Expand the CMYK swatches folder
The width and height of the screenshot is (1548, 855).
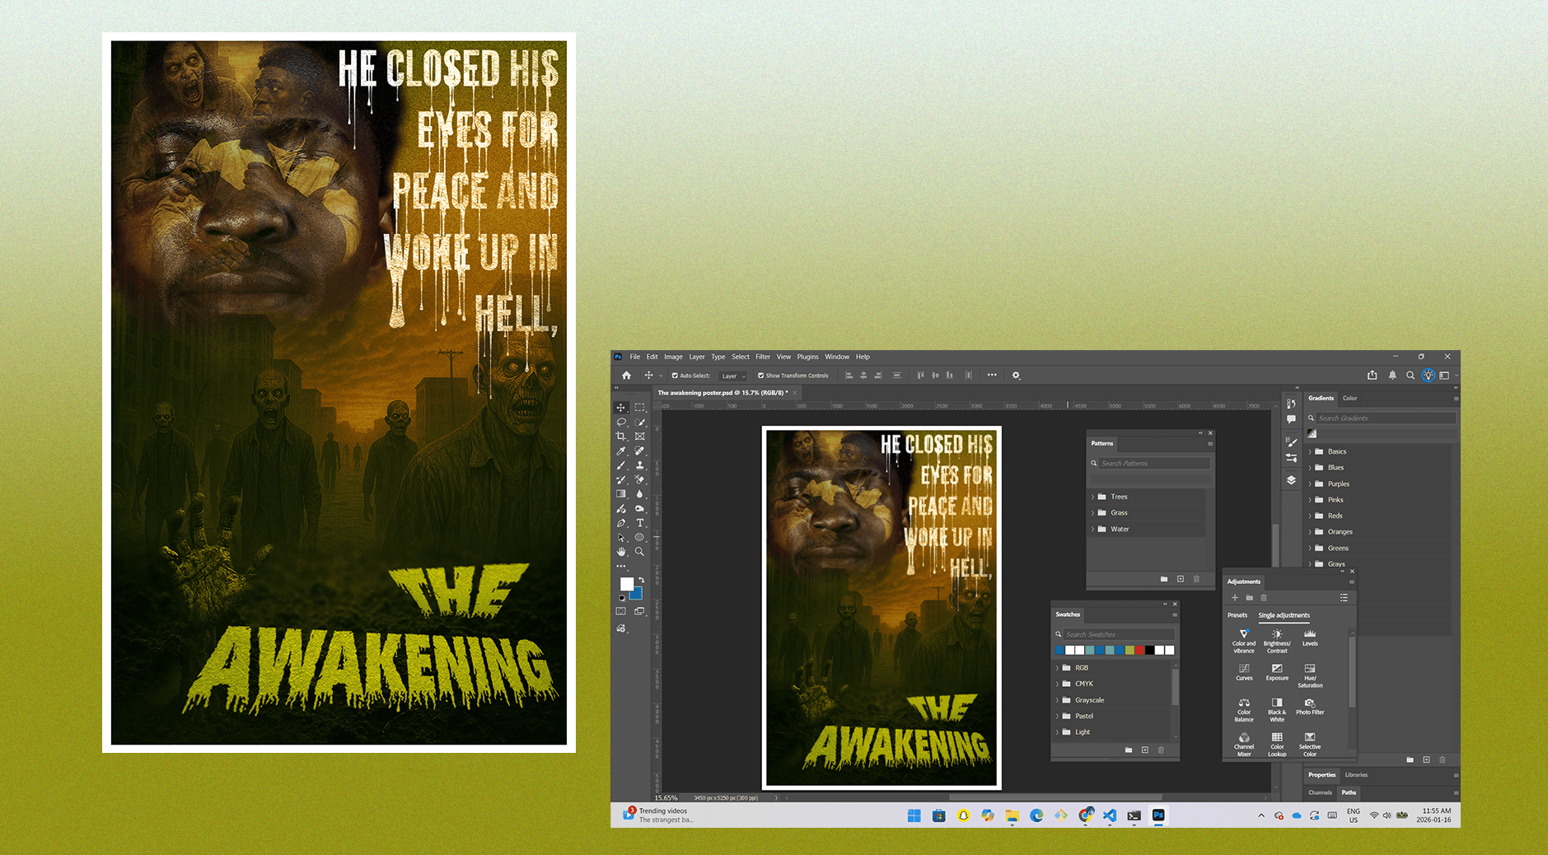[1058, 684]
